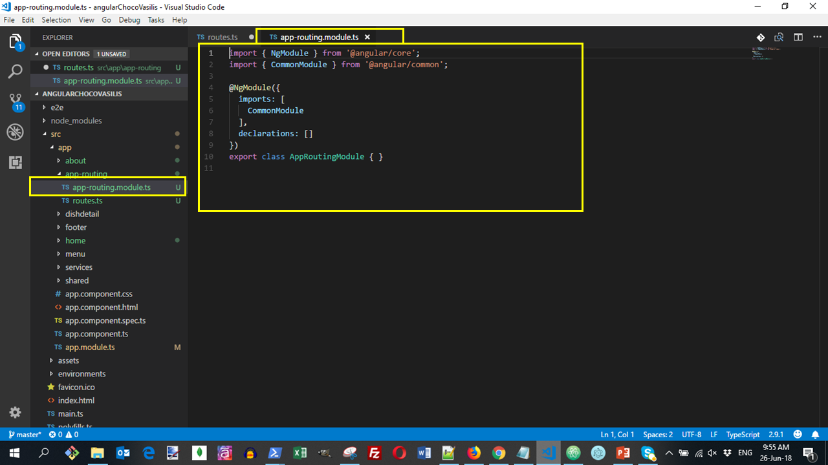Open the Edit menu
Screen dimensions: 828x465
(x=28, y=20)
